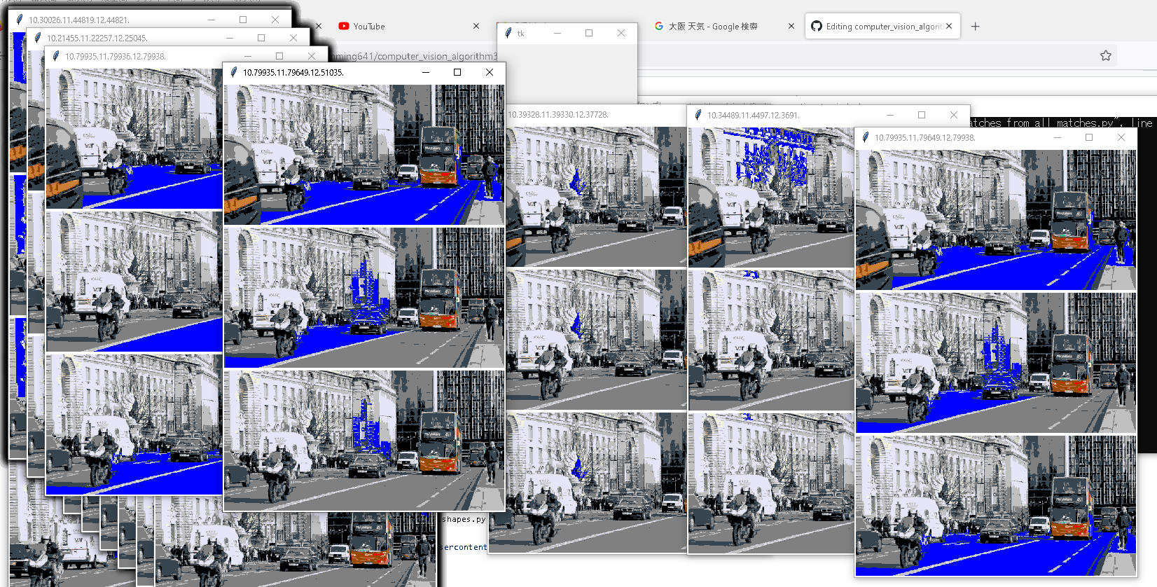Minimize window 10.79935.11.79649.12.51035.
Image resolution: width=1157 pixels, height=587 pixels.
(x=426, y=72)
